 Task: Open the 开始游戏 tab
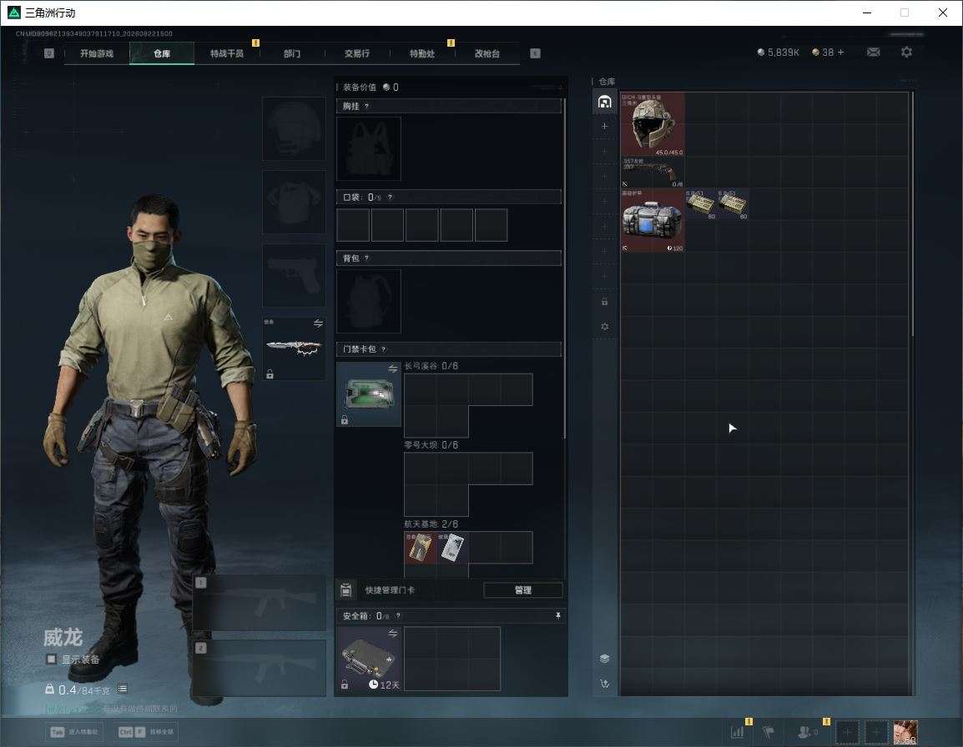[x=97, y=53]
